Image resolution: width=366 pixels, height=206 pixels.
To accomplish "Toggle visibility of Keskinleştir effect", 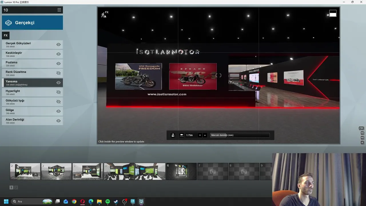I will [x=58, y=54].
